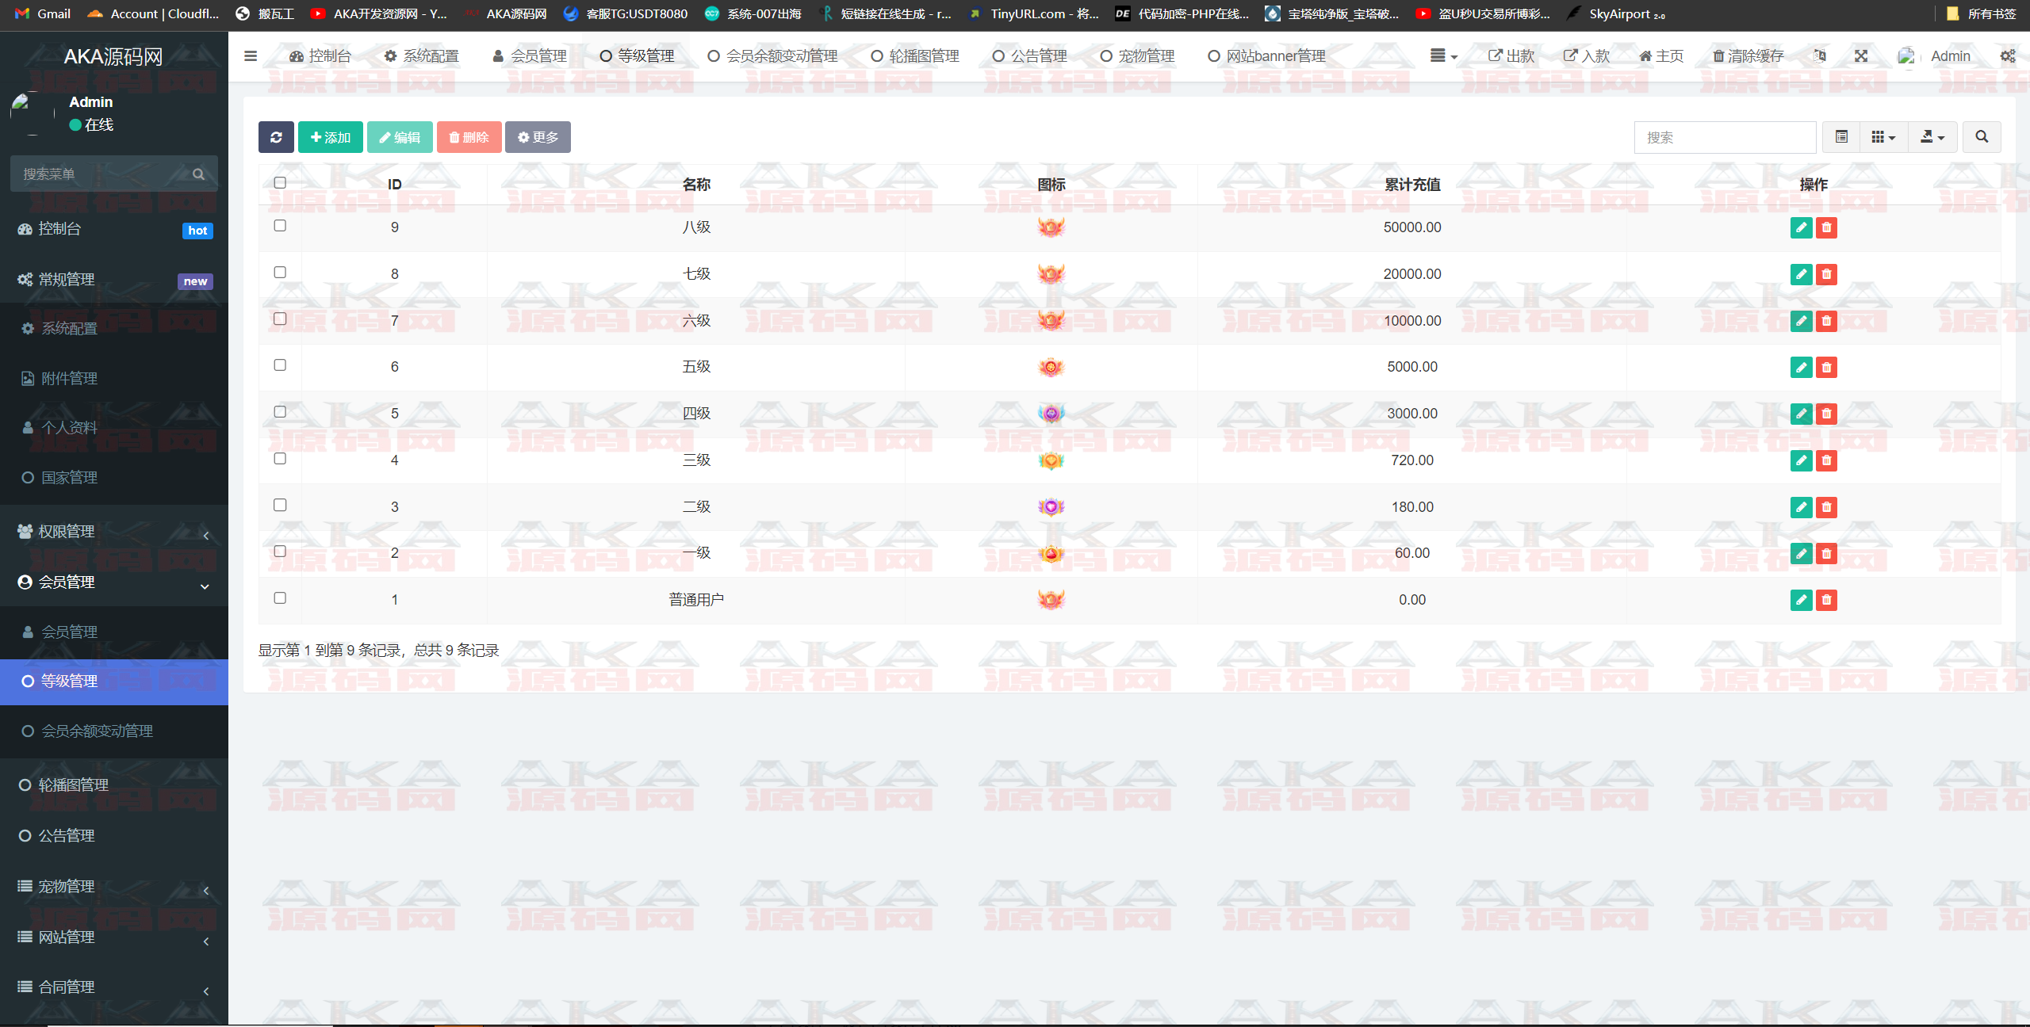
Task: Click the green 添加 button
Action: coord(331,137)
